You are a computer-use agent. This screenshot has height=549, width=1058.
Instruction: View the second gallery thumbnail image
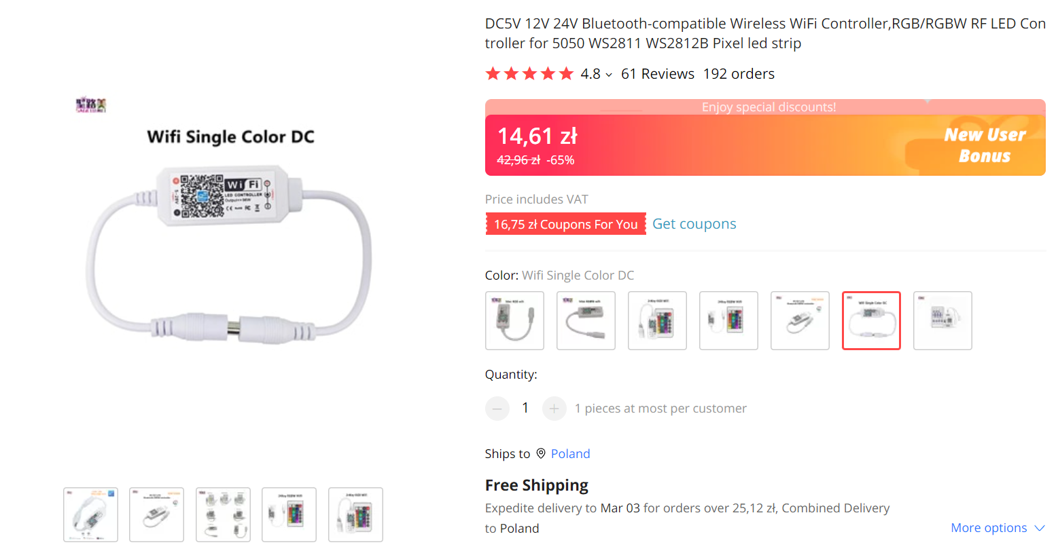(156, 514)
